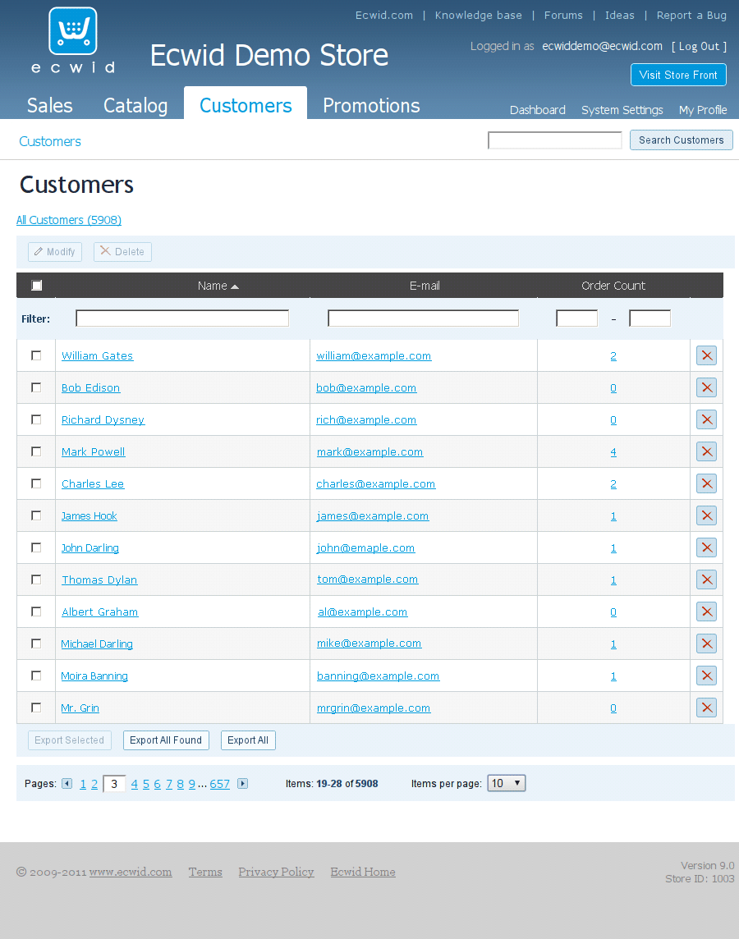This screenshot has height=939, width=739.
Task: Click the Export All Found button
Action: [166, 740]
